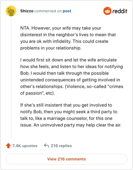This screenshot has height=170, width=133.
Task: Click the paragraph starting "NTA. However"
Action: [68, 38]
